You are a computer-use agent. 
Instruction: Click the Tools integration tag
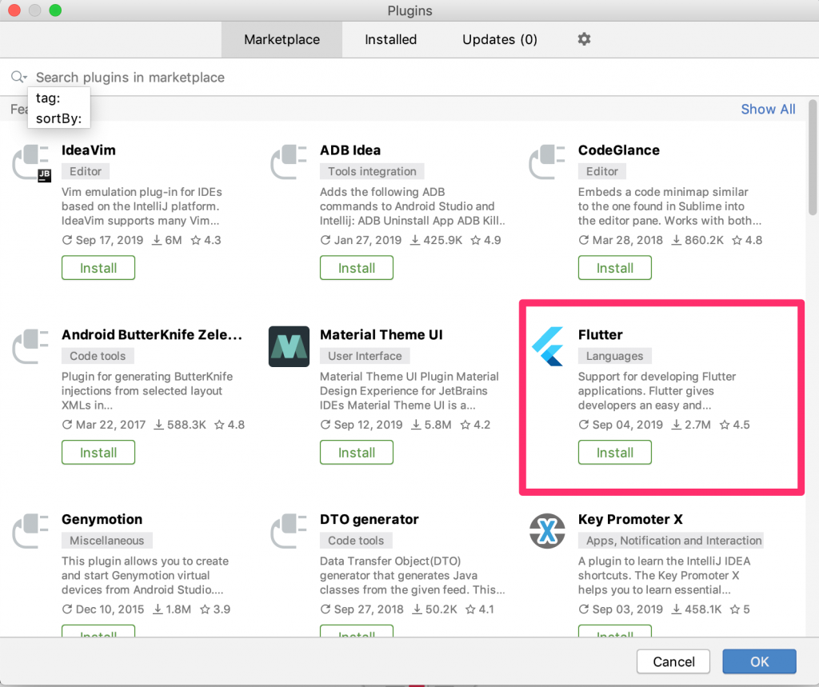point(372,171)
